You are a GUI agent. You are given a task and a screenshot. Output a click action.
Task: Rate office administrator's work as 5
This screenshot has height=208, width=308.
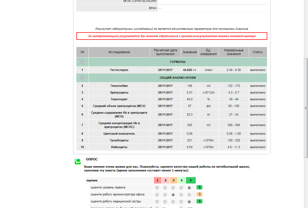pos(189,195)
